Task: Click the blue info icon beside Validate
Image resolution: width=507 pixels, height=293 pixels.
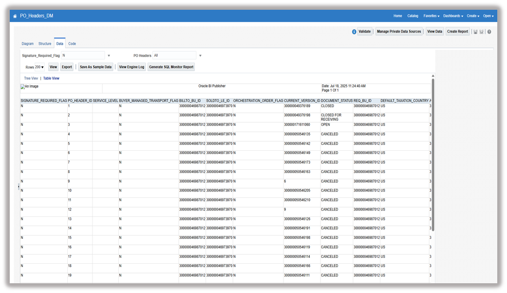Action: coord(354,31)
